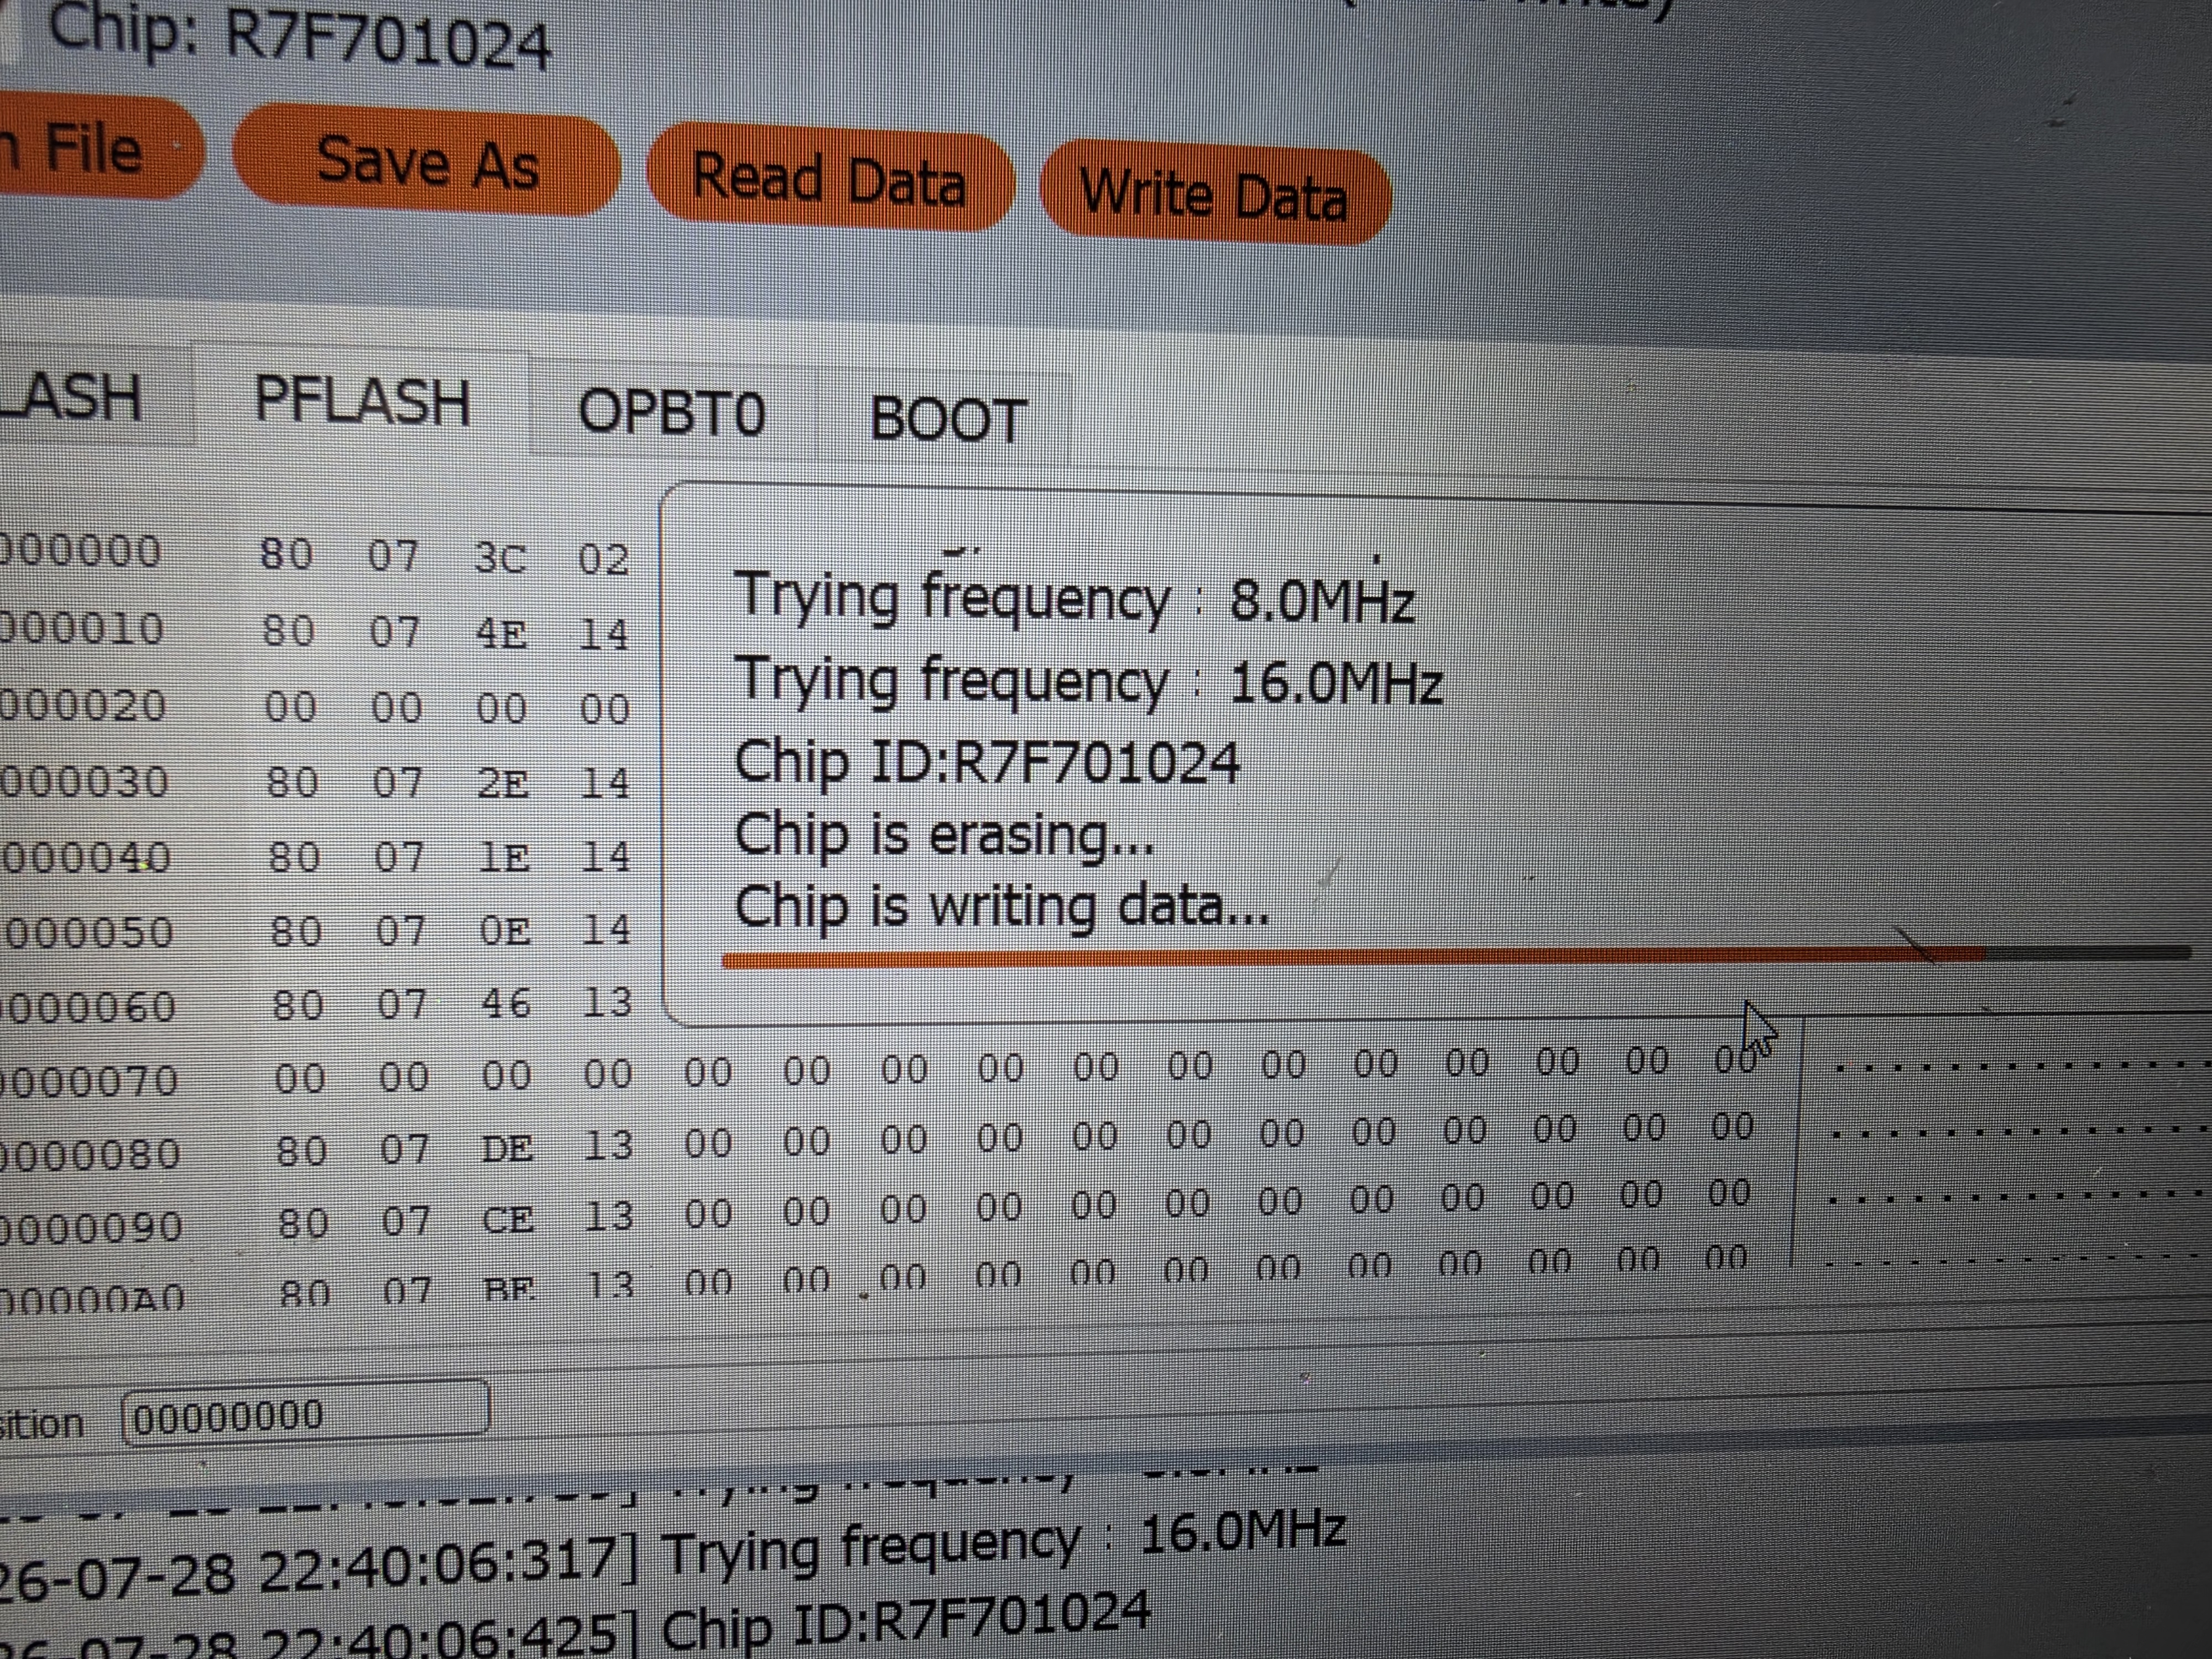Click the Write Data button

pyautogui.click(x=1213, y=194)
